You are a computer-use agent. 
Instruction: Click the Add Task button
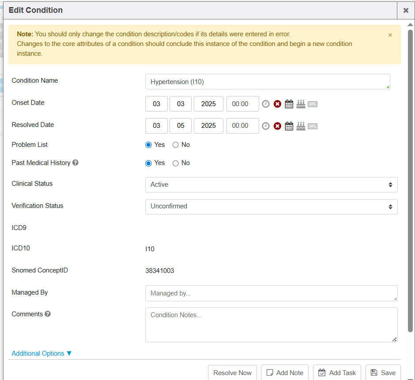[x=337, y=372]
